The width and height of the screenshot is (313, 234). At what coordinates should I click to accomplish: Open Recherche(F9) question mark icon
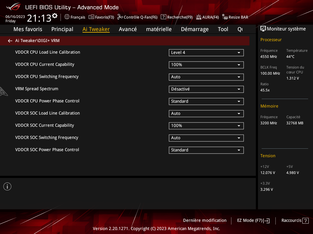pos(163,17)
